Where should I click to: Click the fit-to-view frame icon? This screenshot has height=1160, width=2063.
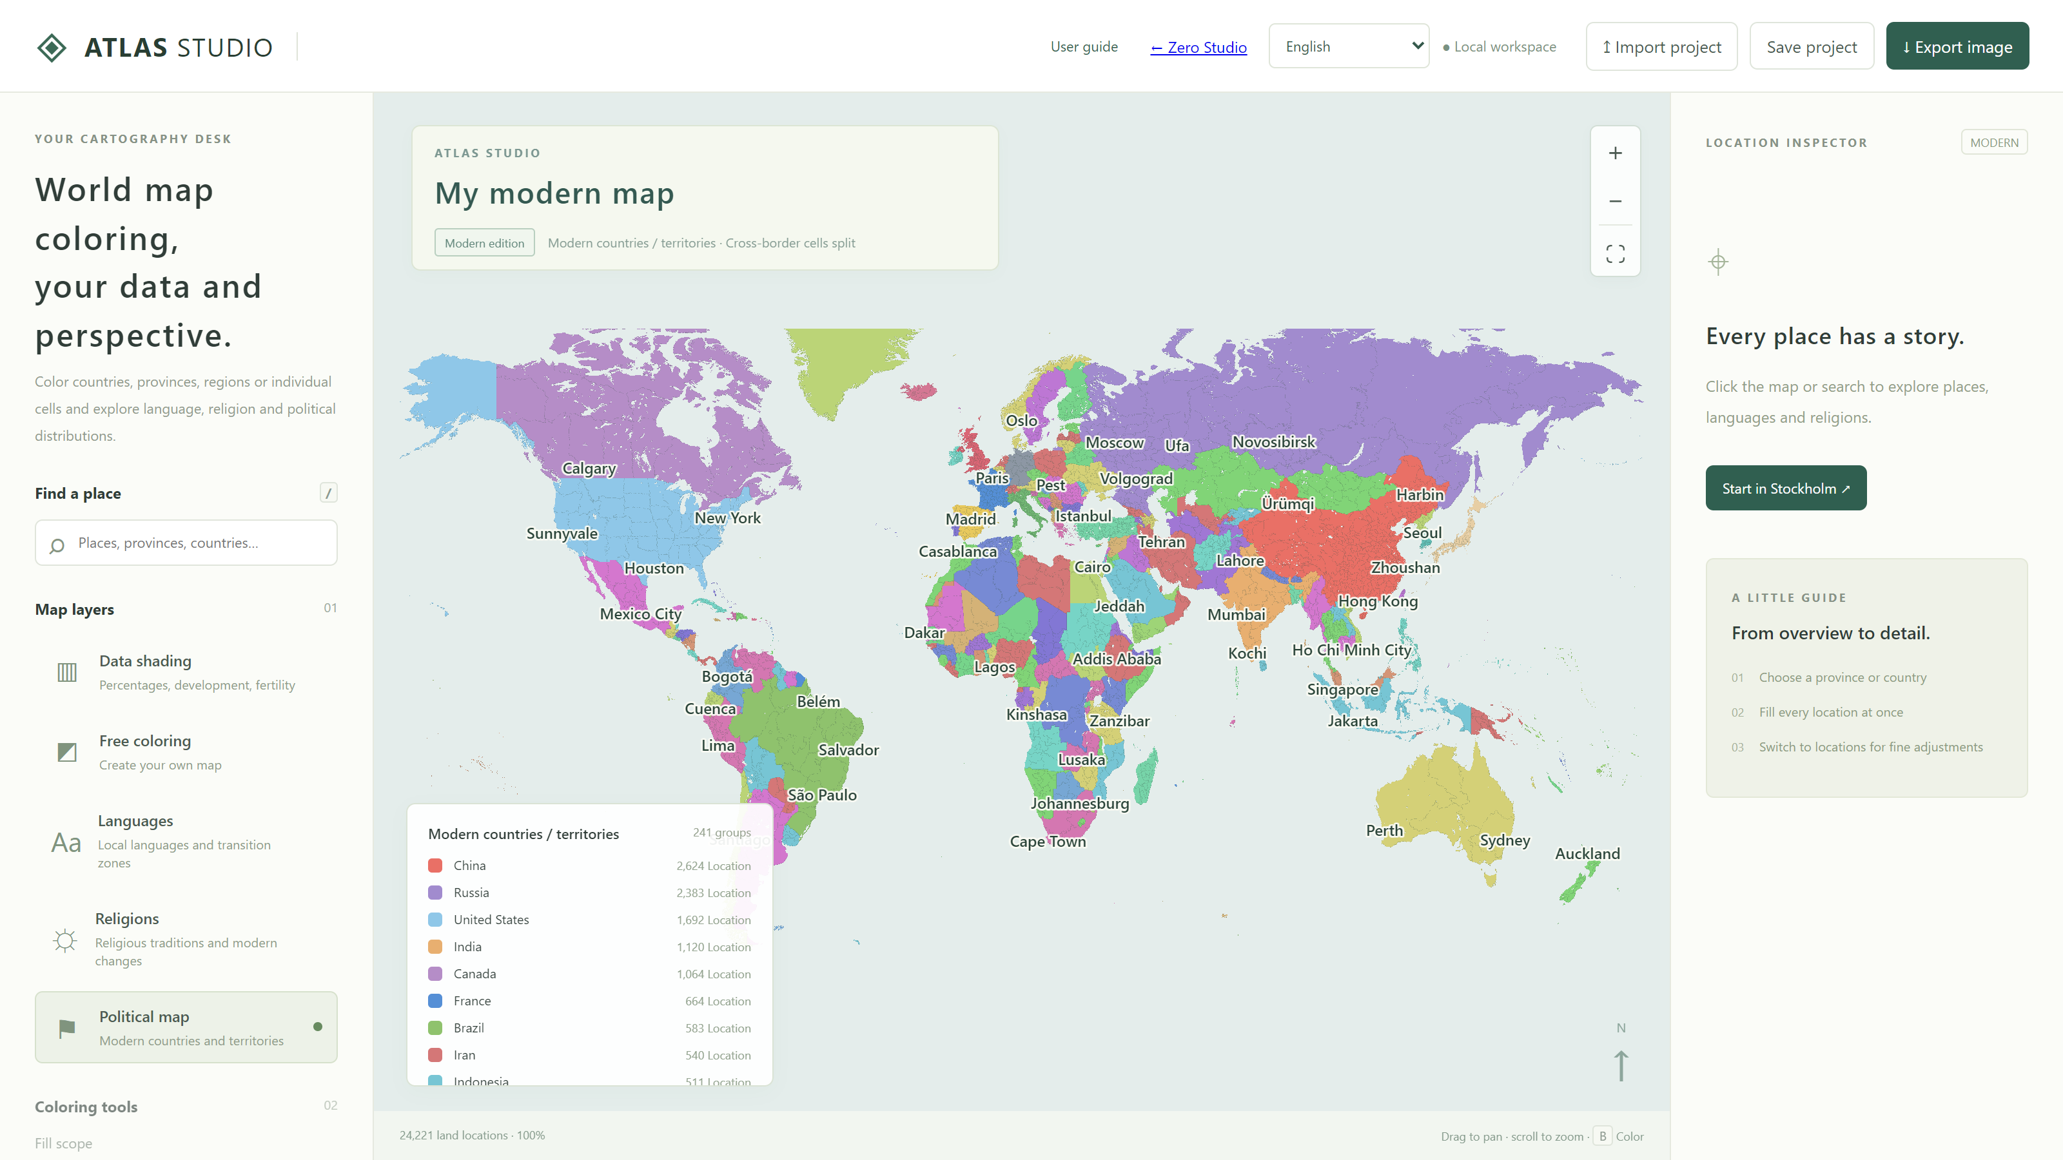click(x=1616, y=254)
